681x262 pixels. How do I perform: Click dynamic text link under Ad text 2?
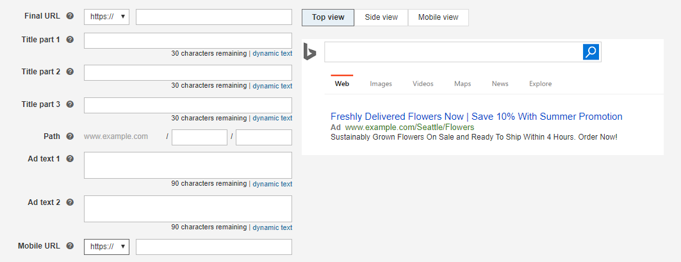[x=272, y=227]
